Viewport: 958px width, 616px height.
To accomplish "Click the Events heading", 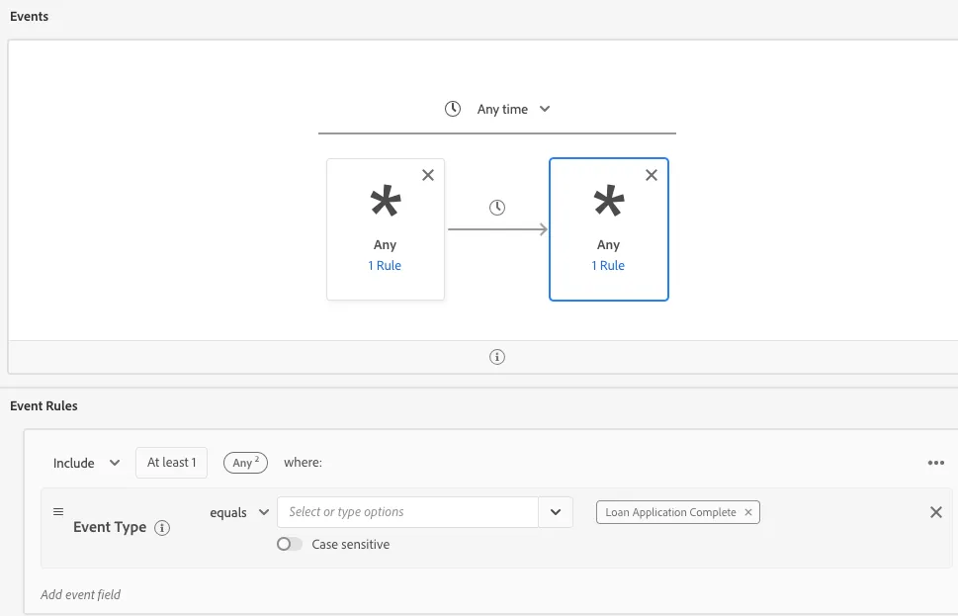I will click(x=30, y=17).
